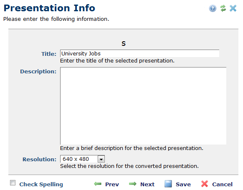Screen dimensions: 243x190
Task: Open help with the question mark icon
Action: 213,8
